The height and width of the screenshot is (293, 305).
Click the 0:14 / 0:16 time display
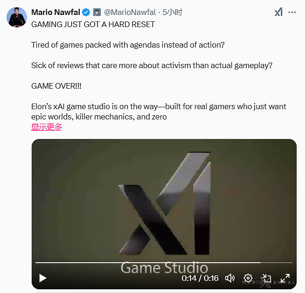click(x=200, y=278)
